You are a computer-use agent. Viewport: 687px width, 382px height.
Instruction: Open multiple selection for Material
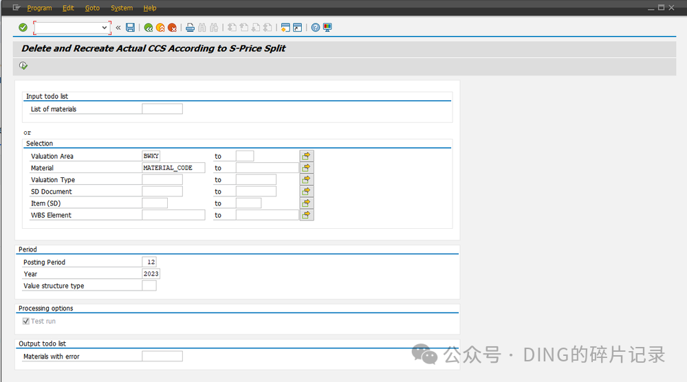tap(307, 168)
